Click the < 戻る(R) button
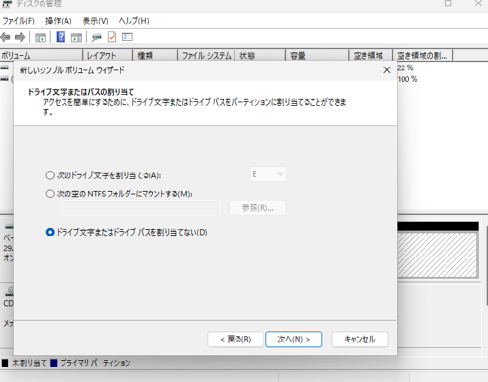Viewport: 488px width, 382px height. [235, 339]
